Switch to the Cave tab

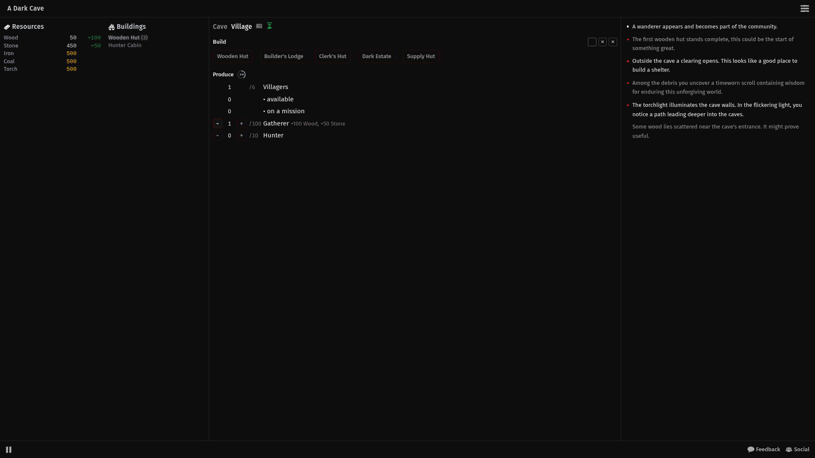tap(220, 26)
